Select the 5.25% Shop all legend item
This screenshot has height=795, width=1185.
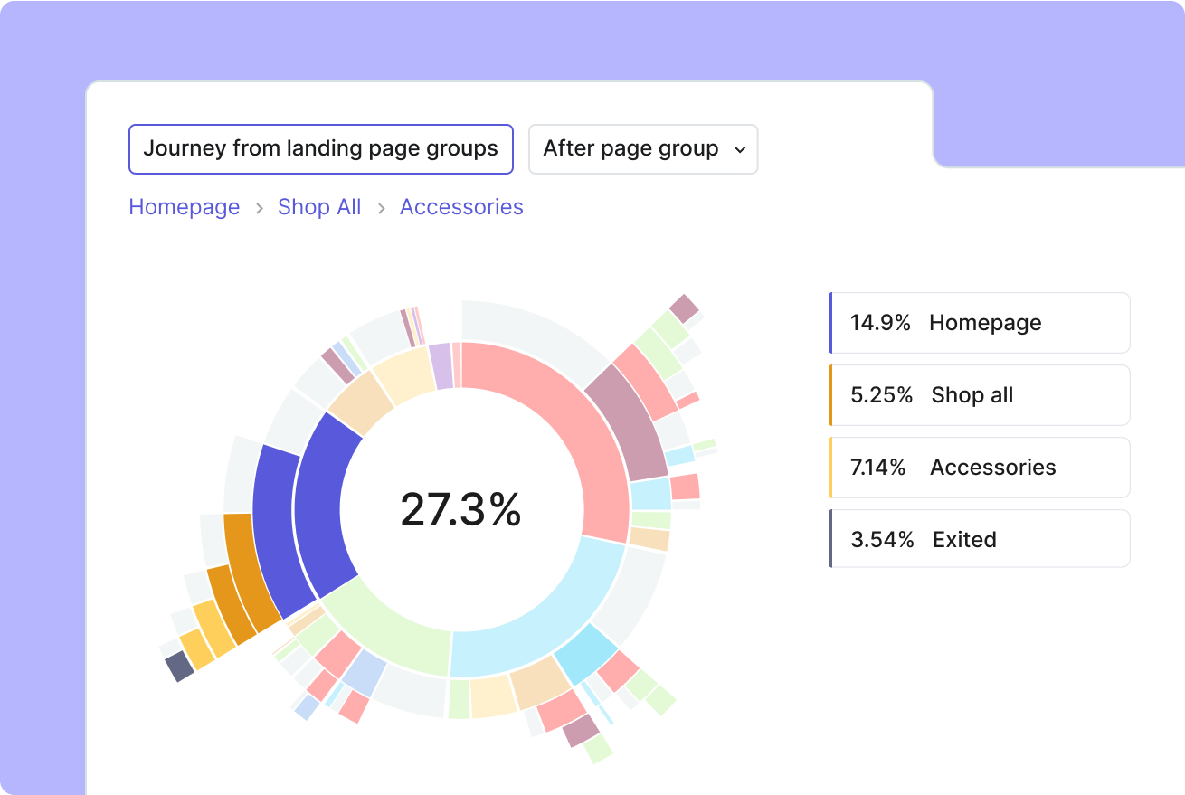[x=980, y=395]
